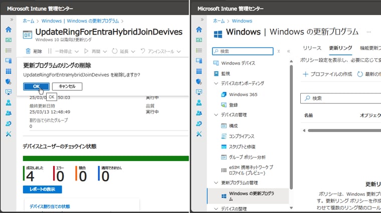The width and height of the screenshot is (381, 213).
Task: Click ホーム breadcrumb in right window
Action: tap(219, 21)
